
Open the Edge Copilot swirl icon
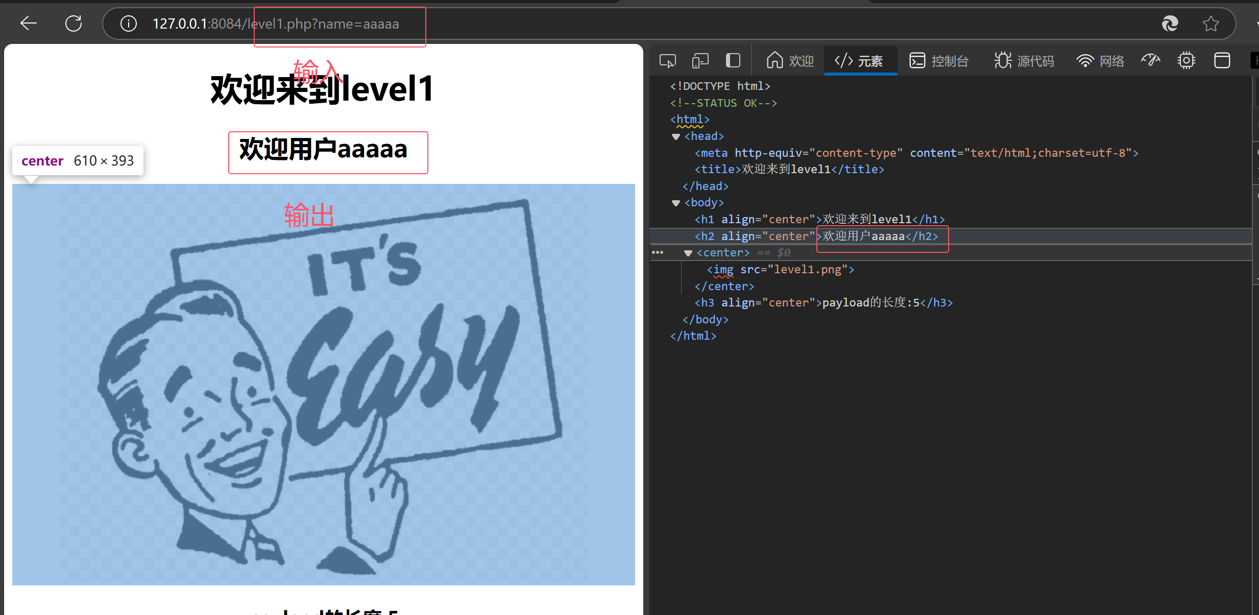[1170, 23]
